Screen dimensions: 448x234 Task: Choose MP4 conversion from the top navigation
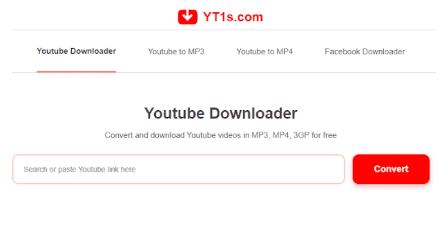(265, 51)
